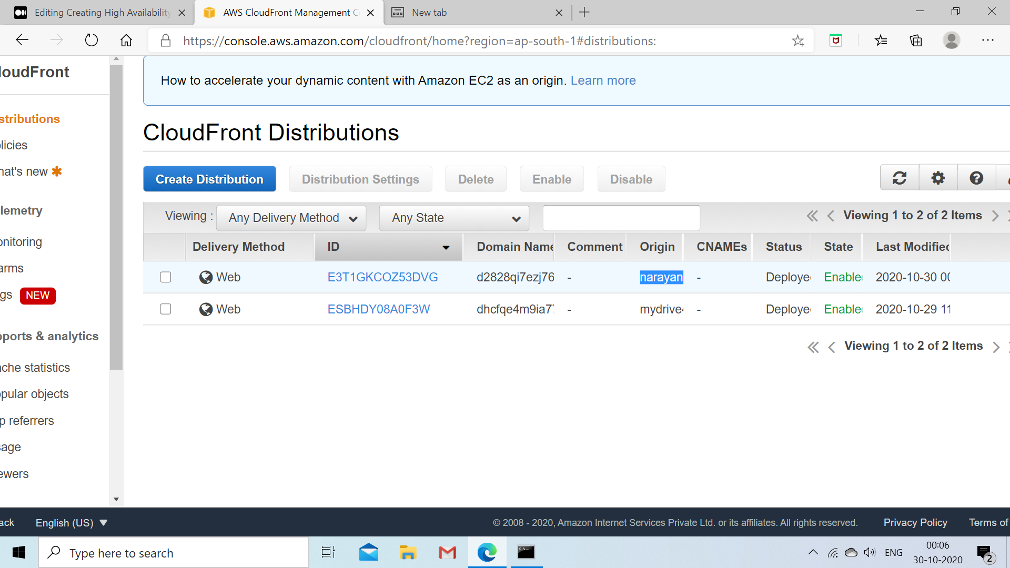1010x568 pixels.
Task: Open the terminal window from the taskbar
Action: click(x=526, y=553)
